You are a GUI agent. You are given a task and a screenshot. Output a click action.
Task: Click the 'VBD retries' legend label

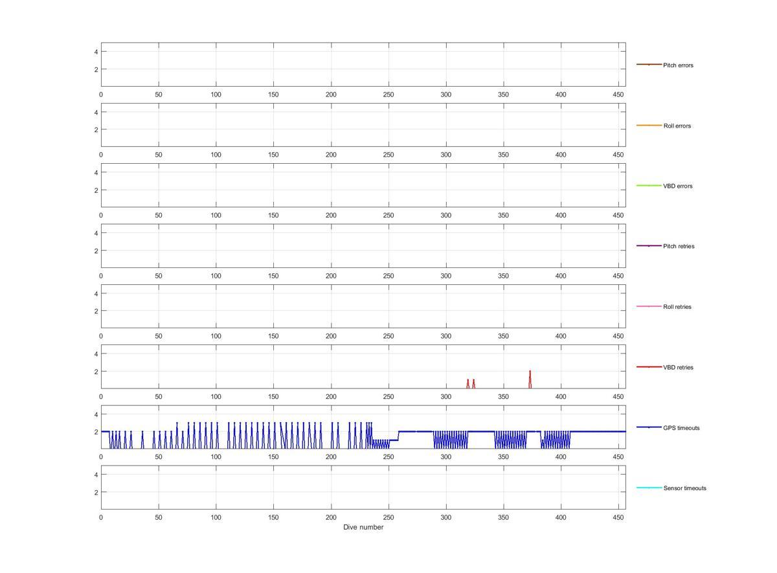coord(678,367)
